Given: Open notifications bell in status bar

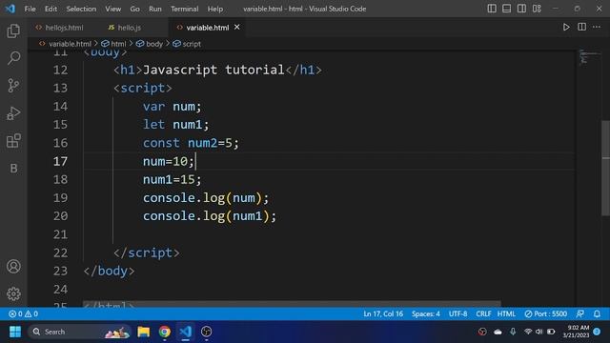Looking at the screenshot, I should click(597, 313).
